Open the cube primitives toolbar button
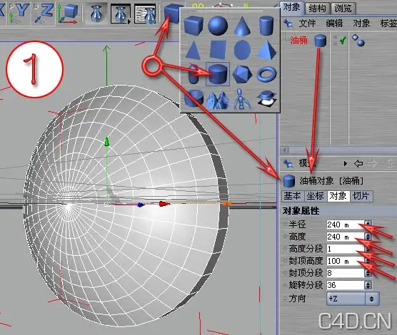The width and height of the screenshot is (397, 335). (x=173, y=13)
